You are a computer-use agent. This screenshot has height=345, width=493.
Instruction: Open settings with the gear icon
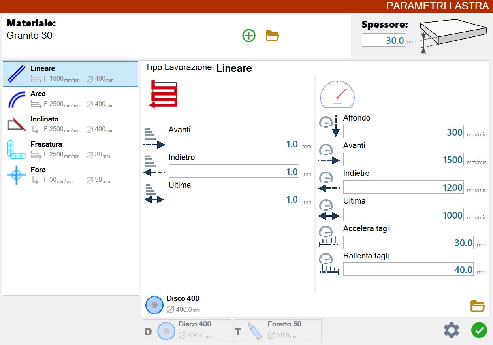452,330
